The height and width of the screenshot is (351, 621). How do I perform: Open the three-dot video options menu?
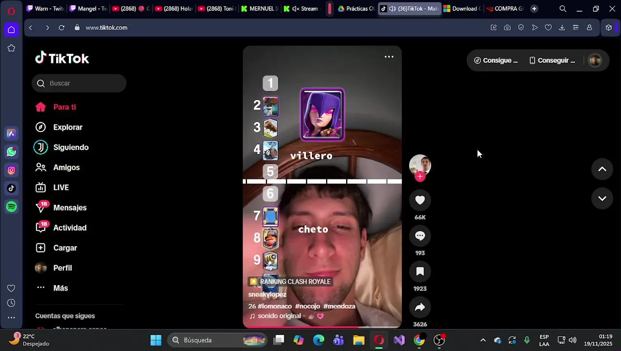pyautogui.click(x=389, y=57)
